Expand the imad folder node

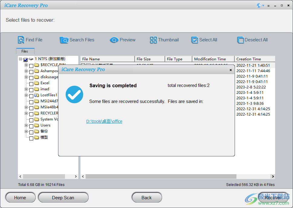pyautogui.click(x=26, y=89)
